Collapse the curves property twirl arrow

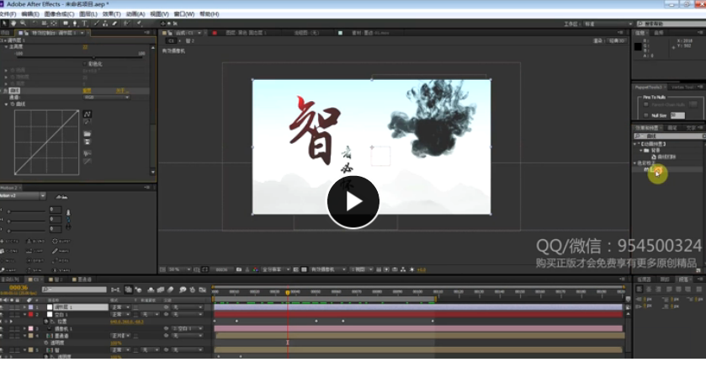(x=6, y=104)
